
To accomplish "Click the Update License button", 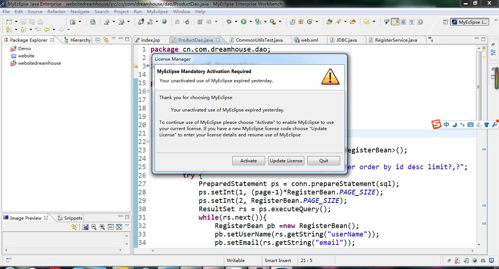I will tap(286, 161).
